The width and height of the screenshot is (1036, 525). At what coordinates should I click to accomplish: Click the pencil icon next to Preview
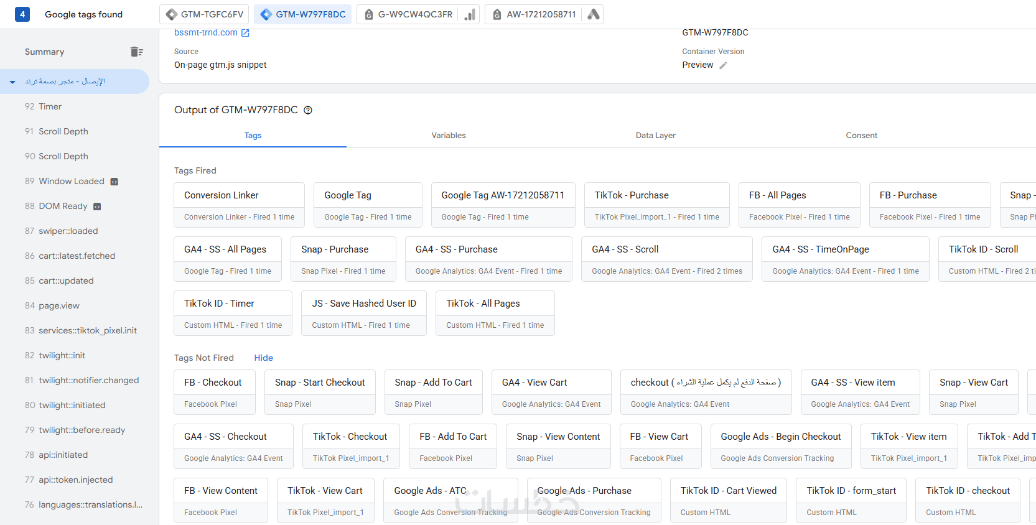tap(723, 65)
